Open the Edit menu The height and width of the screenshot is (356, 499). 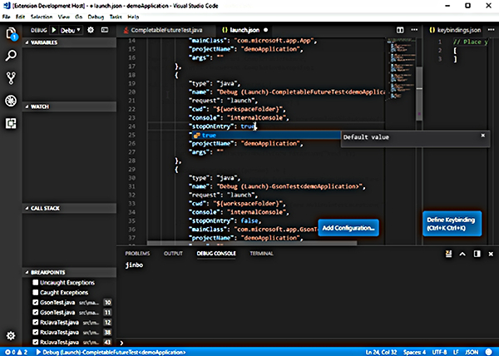20,17
